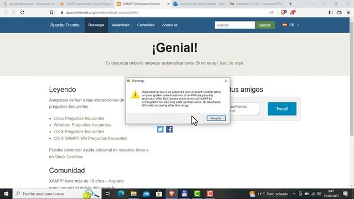Open the notification center icon
This screenshot has width=354, height=199.
point(345,194)
